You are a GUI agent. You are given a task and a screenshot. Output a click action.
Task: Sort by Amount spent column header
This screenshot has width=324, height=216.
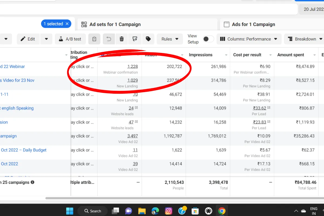[291, 55]
